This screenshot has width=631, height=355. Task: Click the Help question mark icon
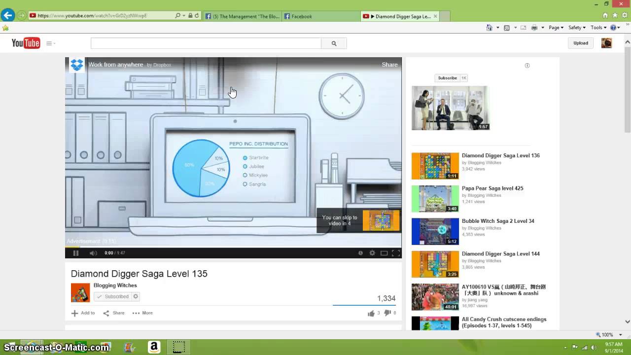[613, 28]
